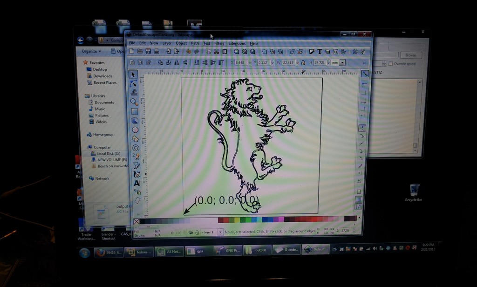Viewport: 477px width, 287px height.
Task: Select the Rectangle tool
Action: point(135,111)
